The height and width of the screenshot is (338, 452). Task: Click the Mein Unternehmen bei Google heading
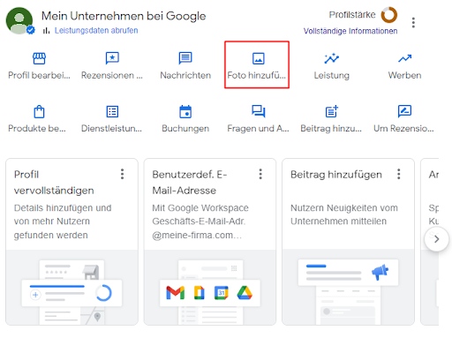[x=124, y=16]
